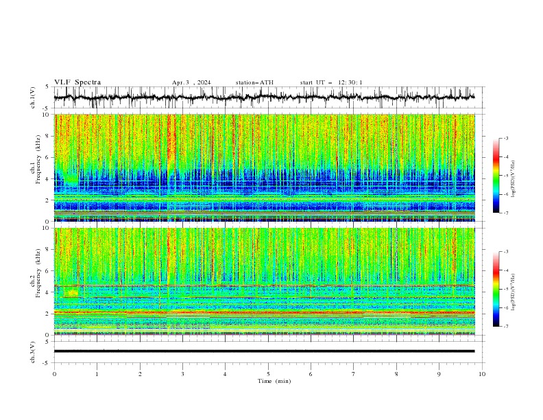Click time axis tick label '4'
Screen dimensions: 543x420
coord(225,374)
